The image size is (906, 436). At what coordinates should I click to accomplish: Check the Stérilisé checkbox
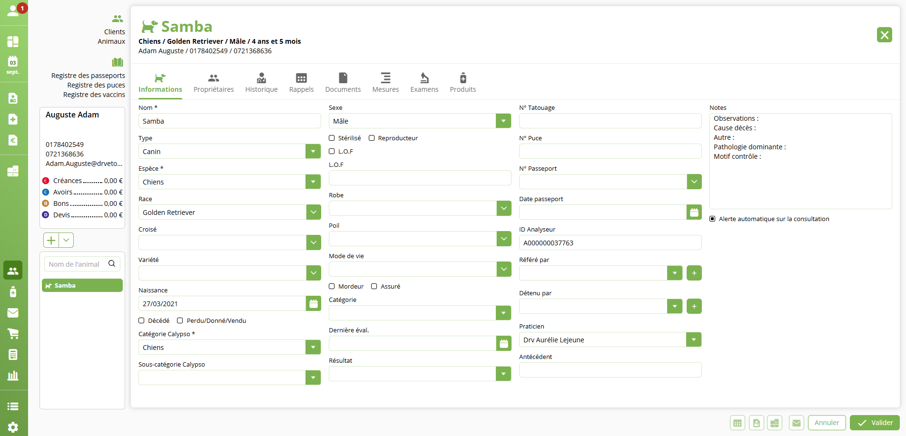pyautogui.click(x=332, y=138)
